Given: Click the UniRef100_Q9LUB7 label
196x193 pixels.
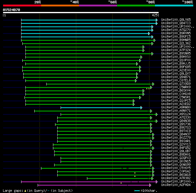Looking at the screenshot, I should click(x=176, y=151).
